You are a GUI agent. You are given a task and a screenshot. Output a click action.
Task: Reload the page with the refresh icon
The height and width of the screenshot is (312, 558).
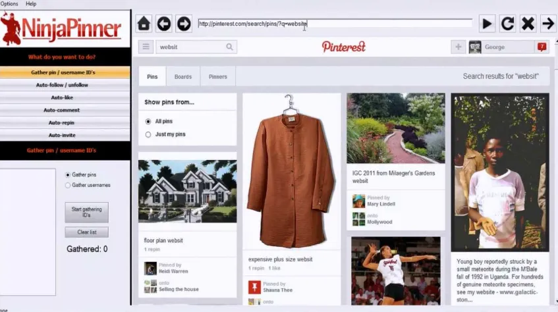coord(507,24)
